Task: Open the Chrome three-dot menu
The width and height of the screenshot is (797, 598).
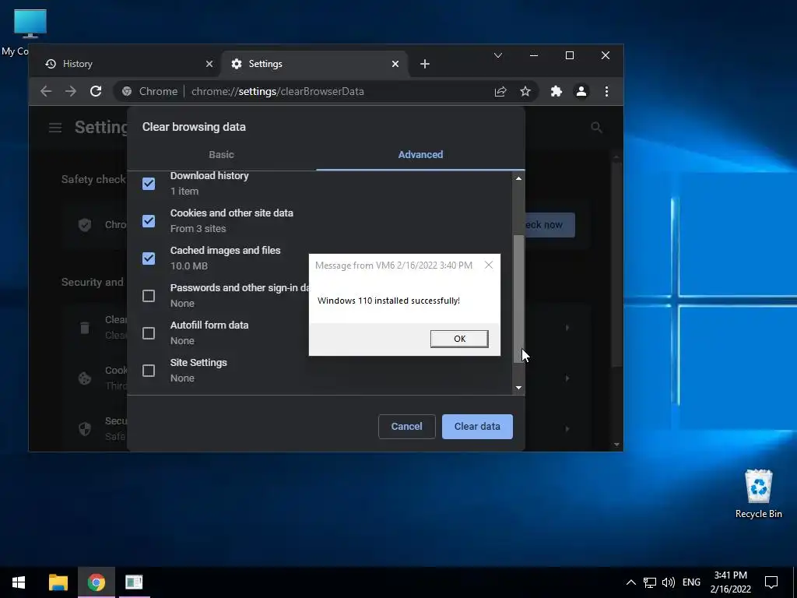Action: coord(606,92)
